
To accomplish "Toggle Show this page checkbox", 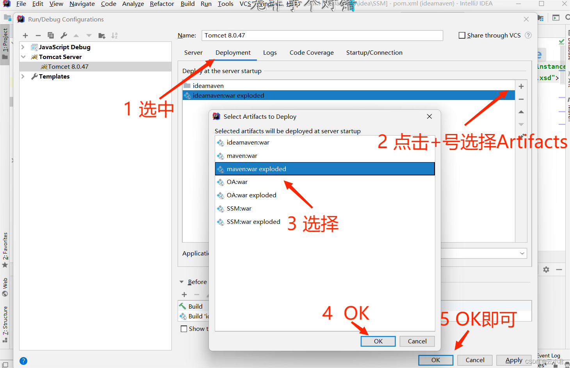I will (184, 329).
